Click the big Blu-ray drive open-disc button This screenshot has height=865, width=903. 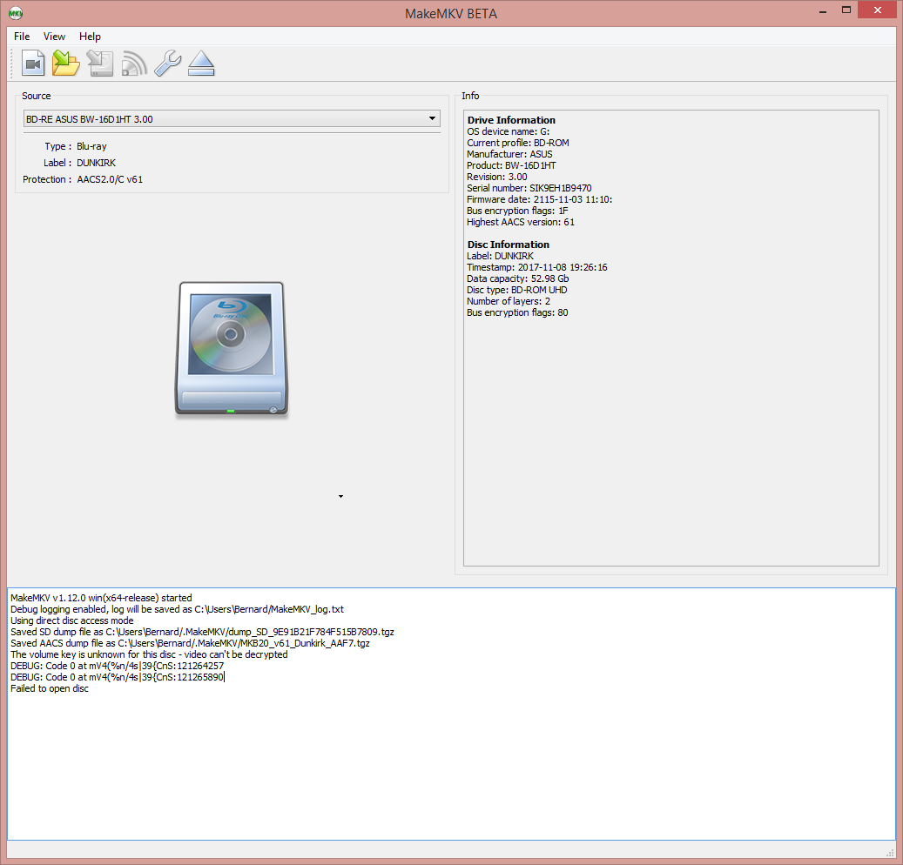pyautogui.click(x=231, y=348)
